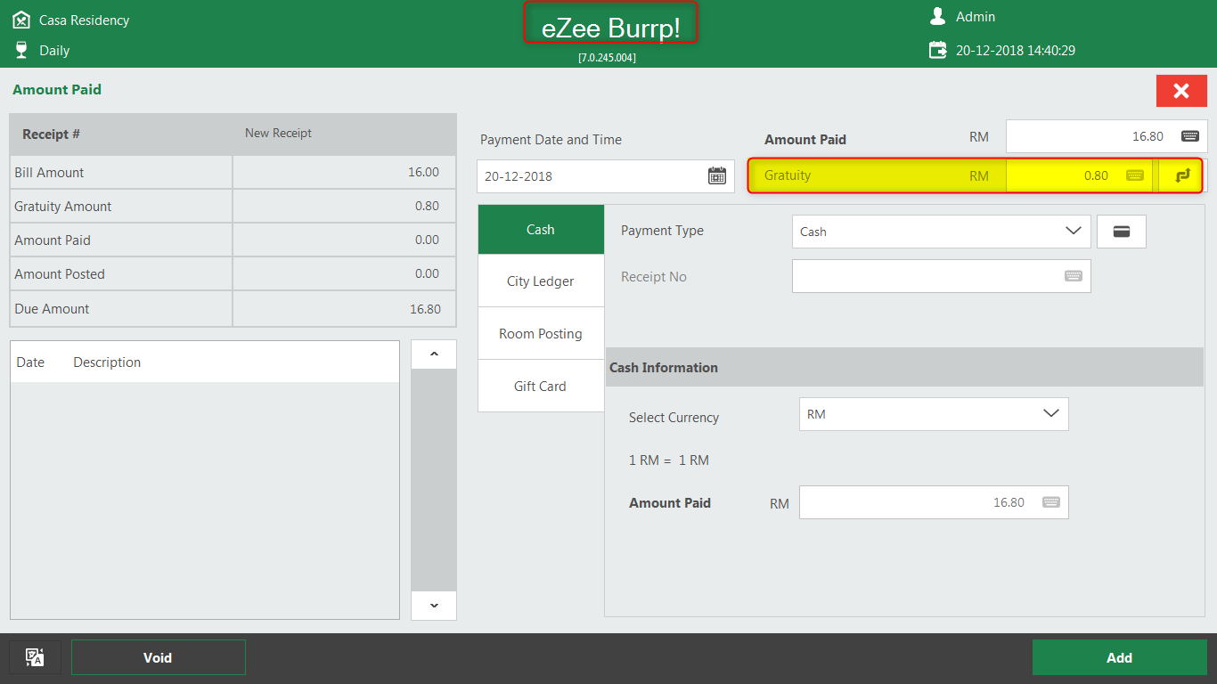Expand the Payment Type dropdown
This screenshot has width=1217, height=684.
pos(1074,232)
